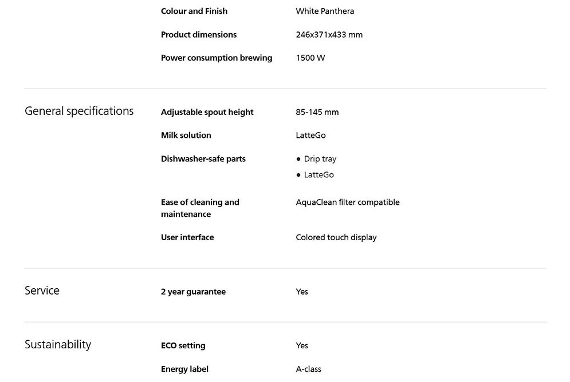Click the AquaClean filter compatible text
Viewport: 570px width, 382px height.
(348, 202)
